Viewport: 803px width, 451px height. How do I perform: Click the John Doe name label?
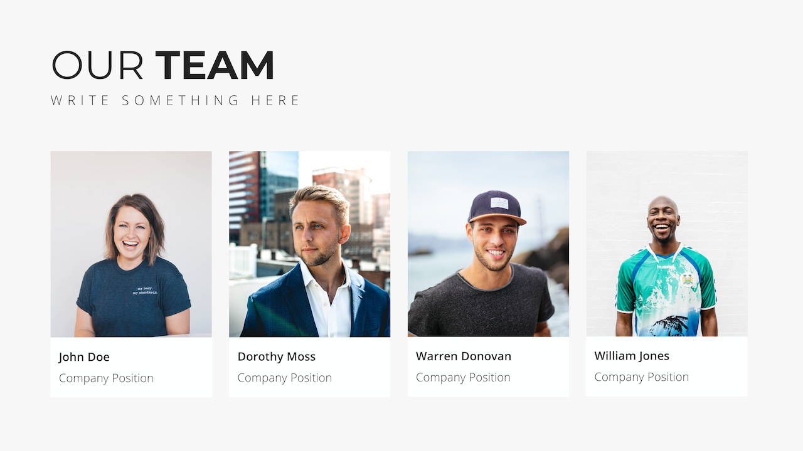point(84,357)
